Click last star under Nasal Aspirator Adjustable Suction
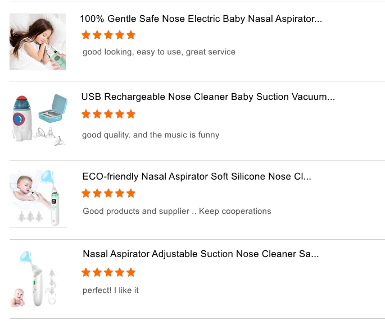The width and height of the screenshot is (385, 321). 131,273
